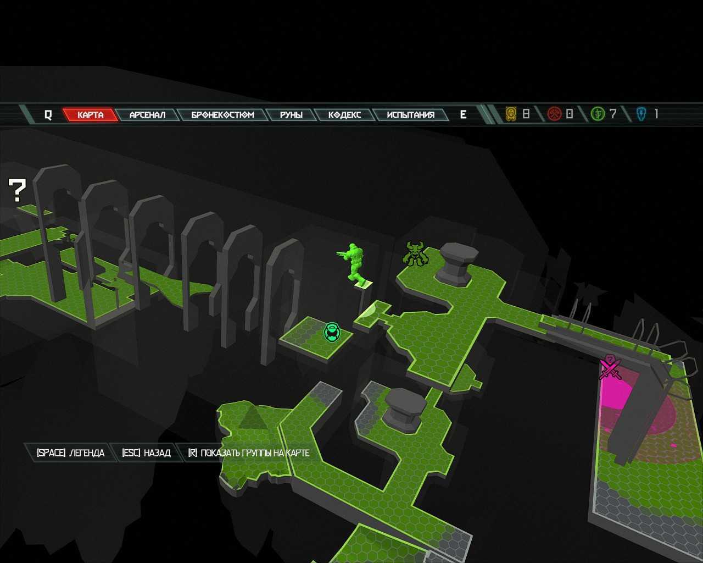Click the blue Argent cell icon
Screen dimensions: 703x563
[x=641, y=114]
